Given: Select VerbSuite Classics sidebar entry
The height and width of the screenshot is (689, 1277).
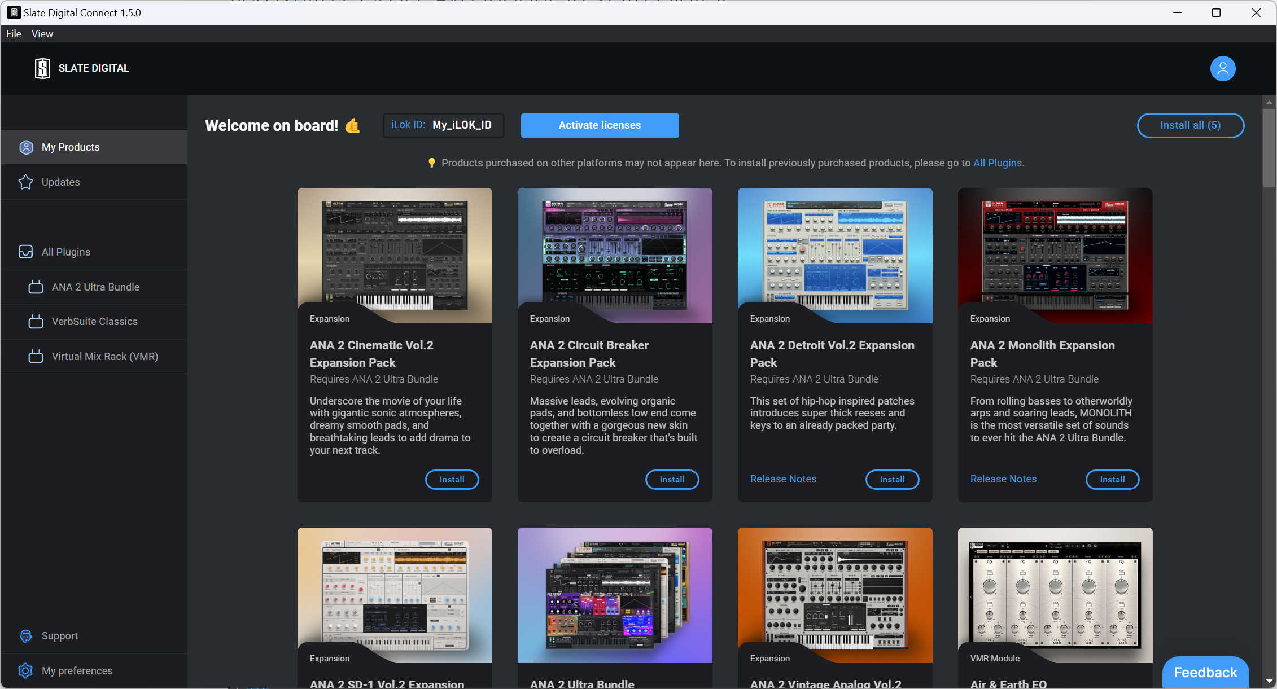Looking at the screenshot, I should pyautogui.click(x=94, y=322).
